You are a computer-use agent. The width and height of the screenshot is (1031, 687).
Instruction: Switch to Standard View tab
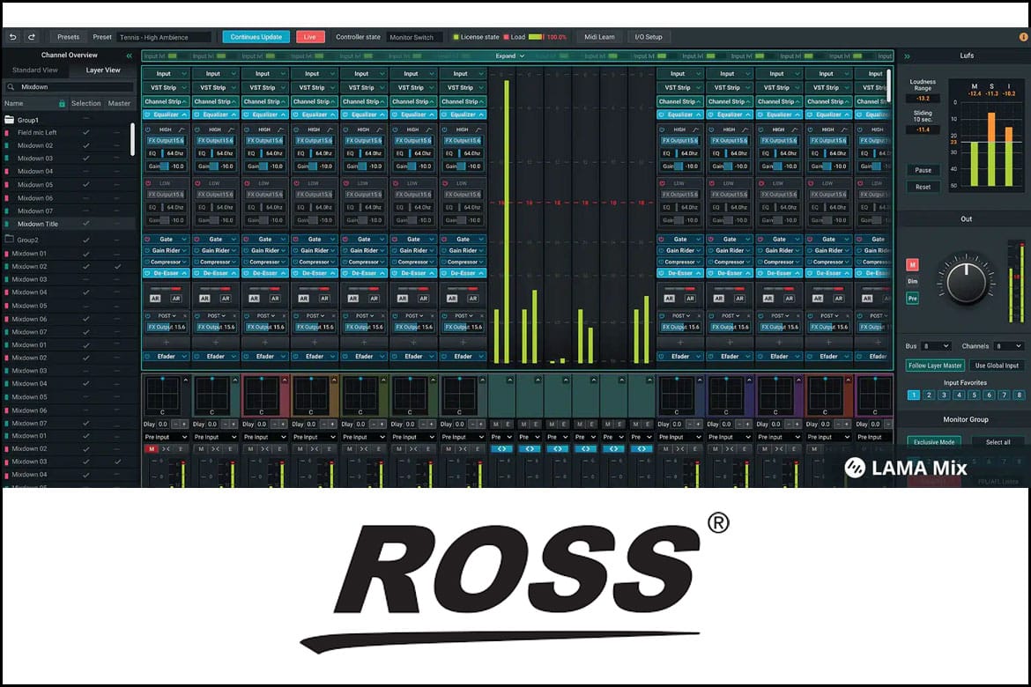click(x=35, y=70)
